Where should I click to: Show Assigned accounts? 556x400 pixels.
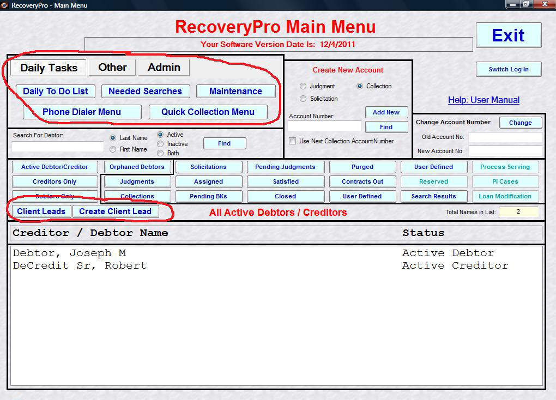tap(208, 181)
